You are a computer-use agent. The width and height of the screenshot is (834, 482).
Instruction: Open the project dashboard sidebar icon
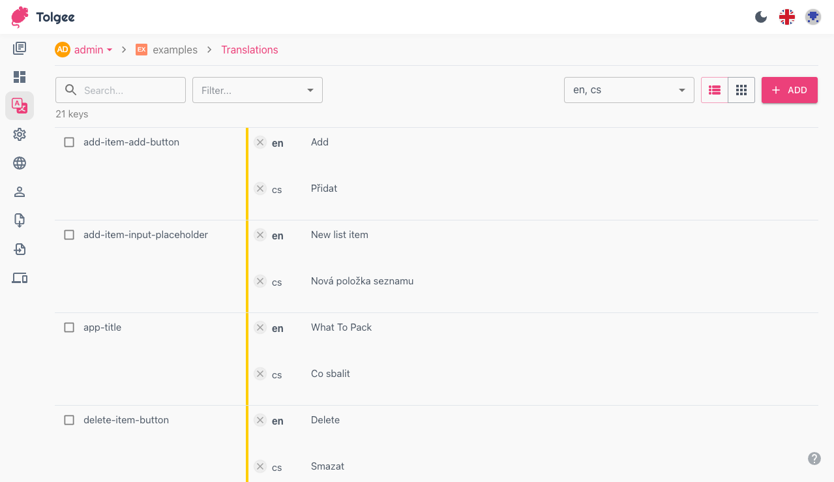point(20,77)
